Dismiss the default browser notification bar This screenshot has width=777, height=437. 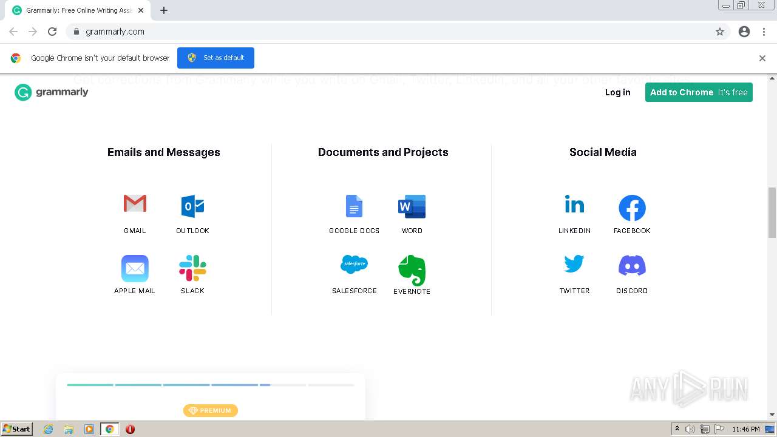point(762,58)
